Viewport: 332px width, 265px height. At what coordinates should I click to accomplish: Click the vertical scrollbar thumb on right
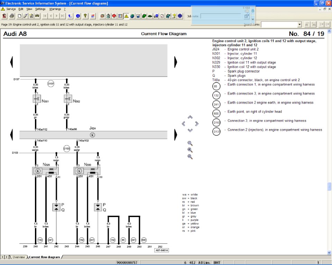(x=329, y=186)
